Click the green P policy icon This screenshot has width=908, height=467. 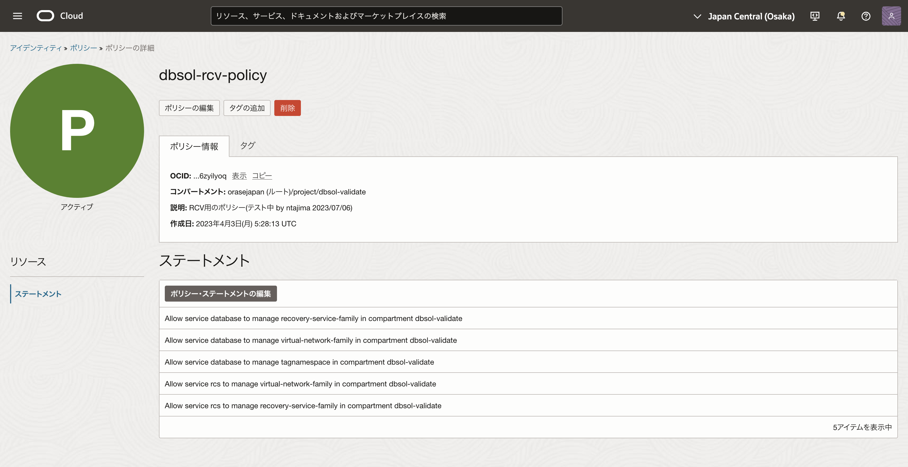pyautogui.click(x=77, y=131)
